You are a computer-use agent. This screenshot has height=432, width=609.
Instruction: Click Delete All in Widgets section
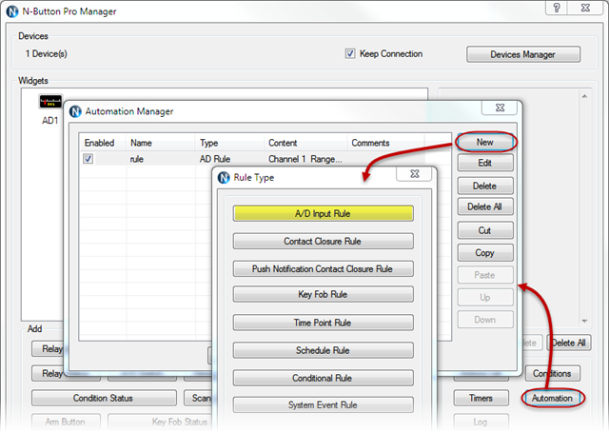[569, 343]
